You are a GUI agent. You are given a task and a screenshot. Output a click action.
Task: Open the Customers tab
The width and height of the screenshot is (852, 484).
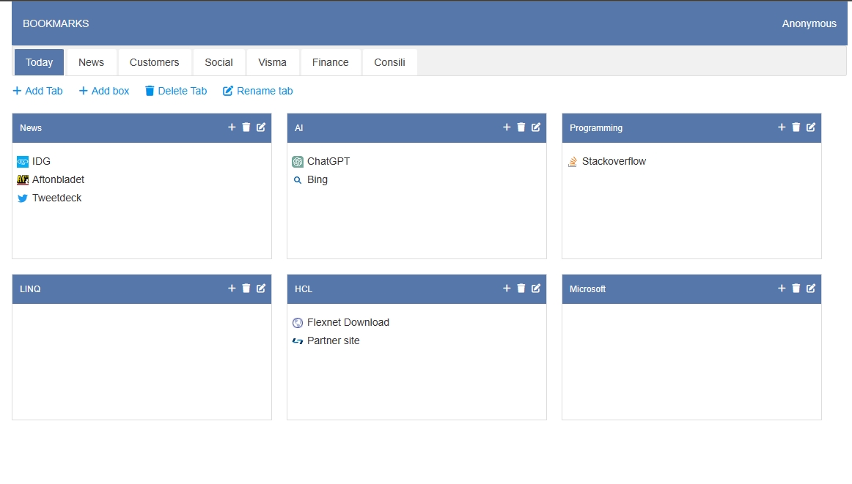(x=154, y=62)
